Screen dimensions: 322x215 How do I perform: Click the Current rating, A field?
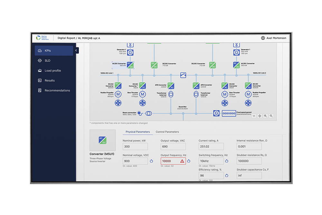tap(211, 147)
